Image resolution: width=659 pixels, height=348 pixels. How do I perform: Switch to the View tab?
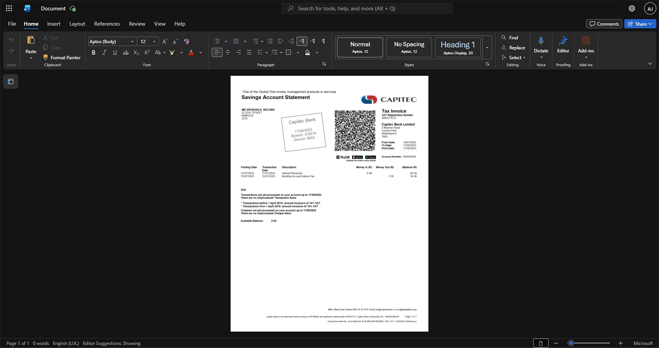[x=160, y=24]
